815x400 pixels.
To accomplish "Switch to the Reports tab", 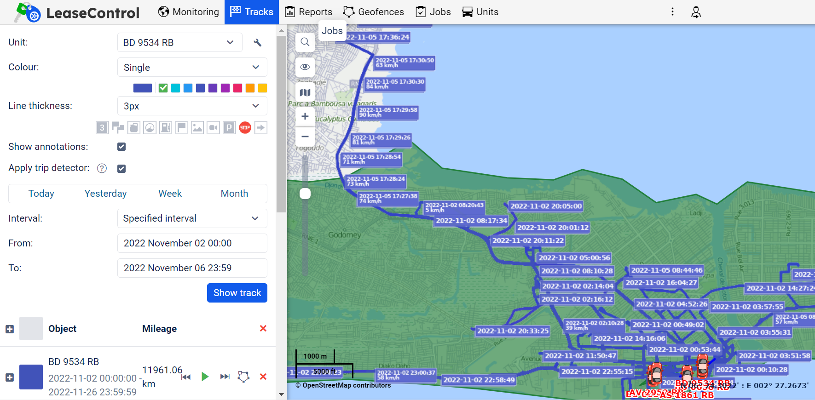I will [308, 12].
